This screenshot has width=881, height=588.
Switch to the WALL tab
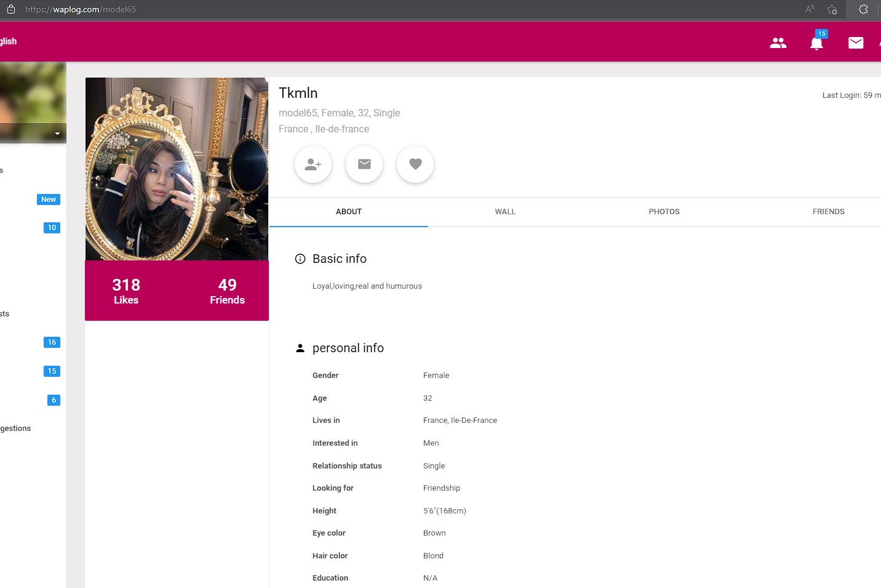505,212
